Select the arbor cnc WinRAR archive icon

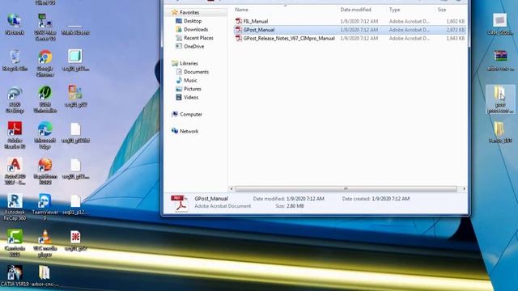coord(500,61)
